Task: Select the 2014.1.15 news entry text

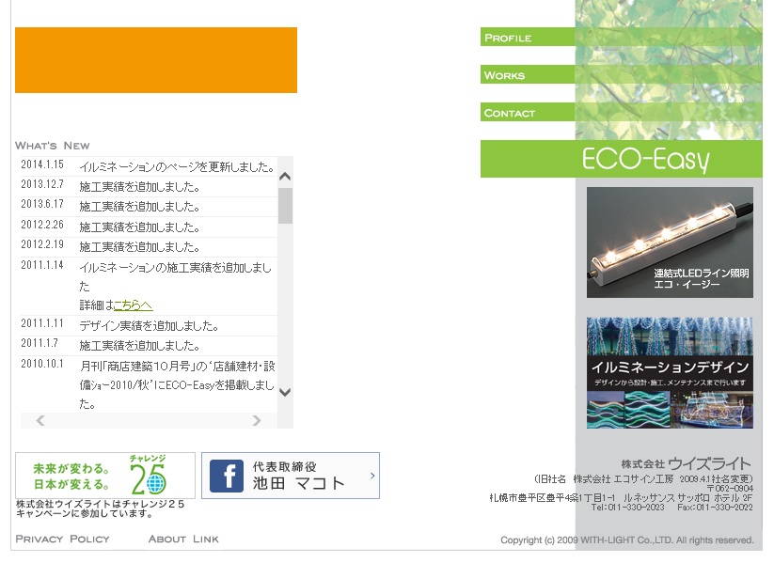Action: tap(177, 167)
